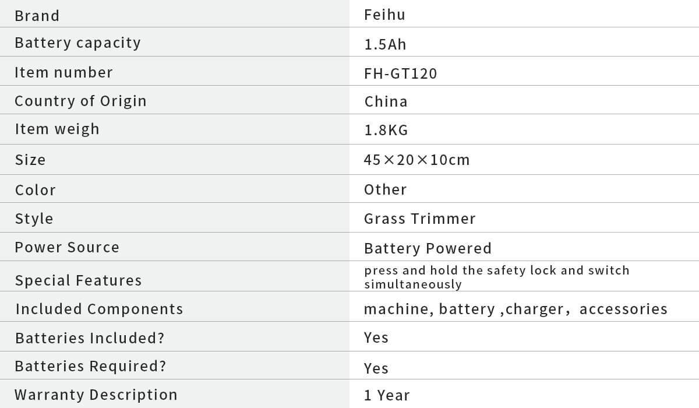699x408 pixels.
Task: Select the machine, battery, charger, accessories text
Action: (x=516, y=309)
